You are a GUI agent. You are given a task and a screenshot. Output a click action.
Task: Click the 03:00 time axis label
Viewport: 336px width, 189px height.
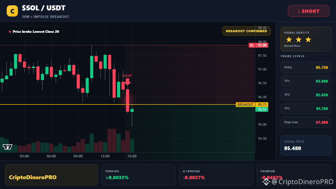click(x=24, y=156)
